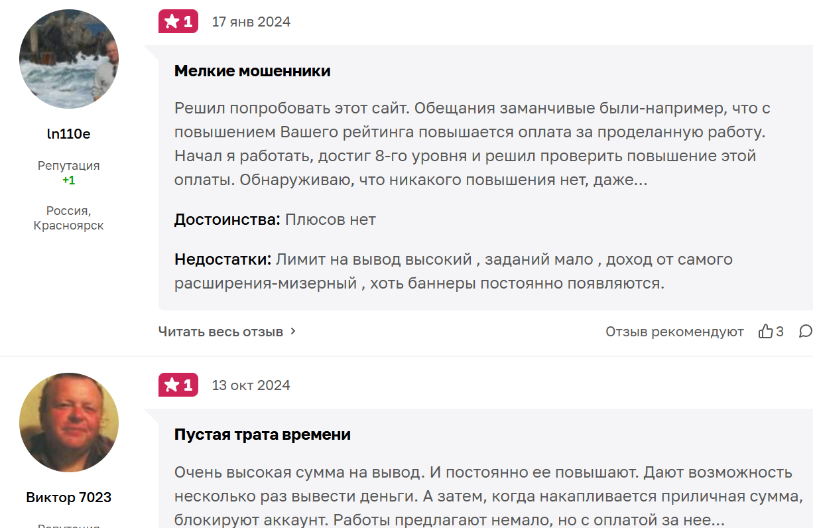
Task: Open the ln110e user profile link
Action: pyautogui.click(x=69, y=134)
